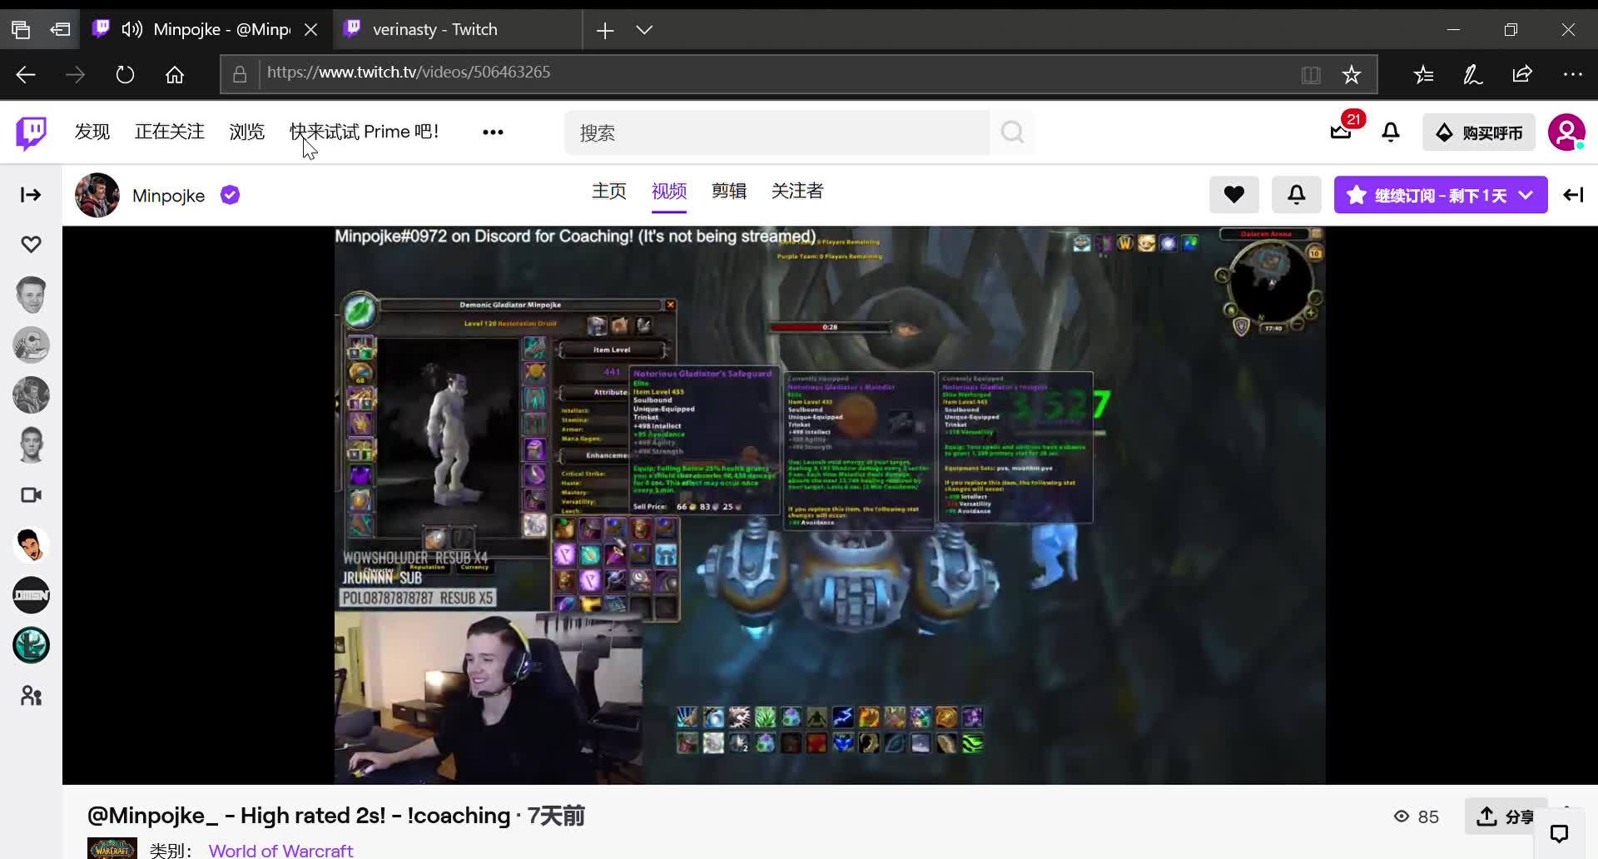Open friends icon at sidebar bottom
This screenshot has height=859, width=1598.
click(x=31, y=696)
